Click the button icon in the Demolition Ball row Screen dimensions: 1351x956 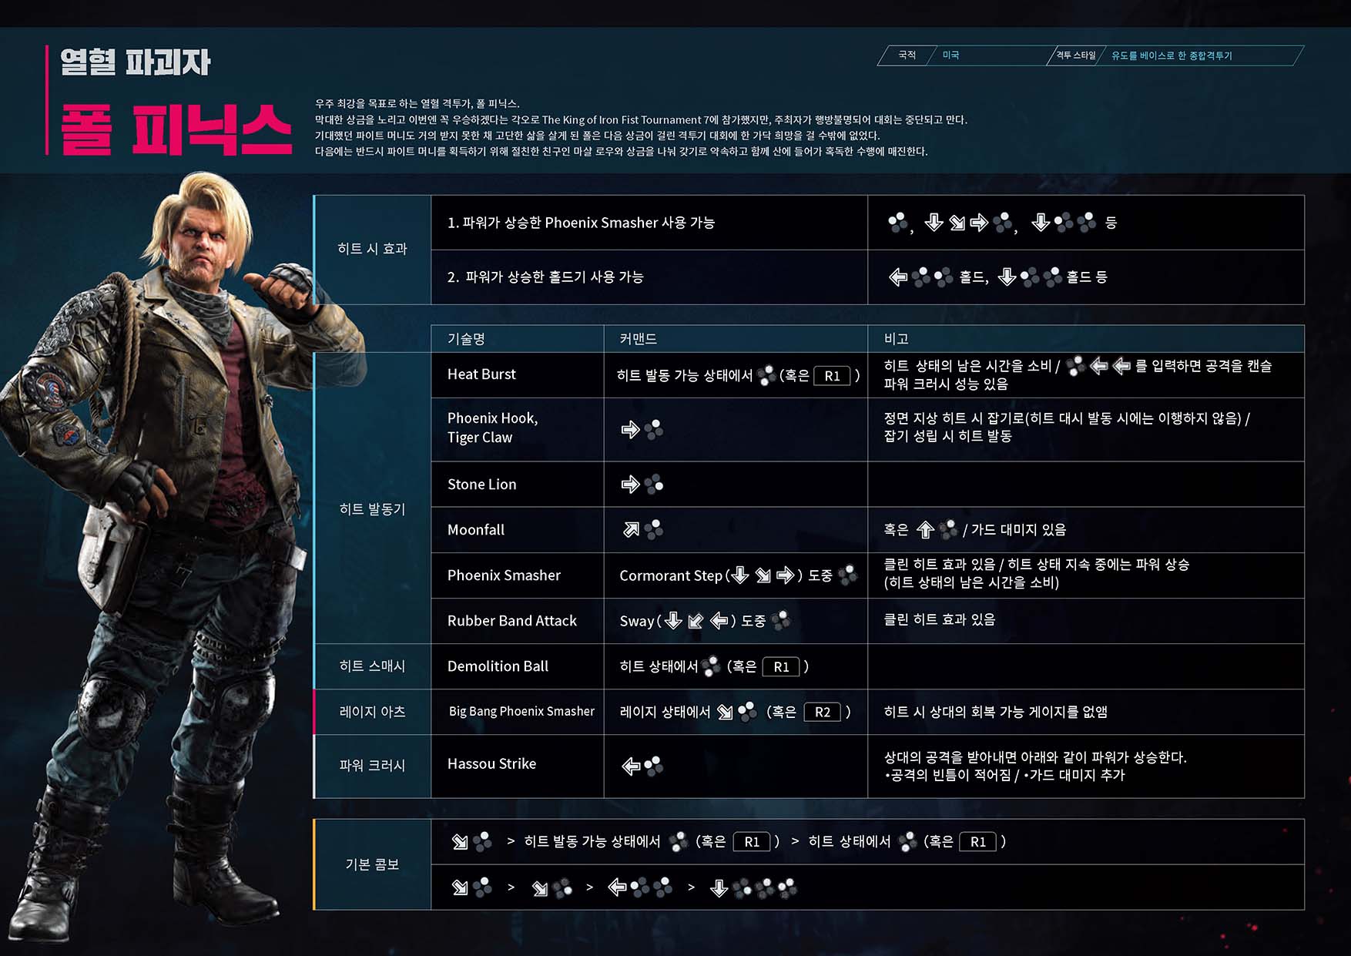pos(710,666)
